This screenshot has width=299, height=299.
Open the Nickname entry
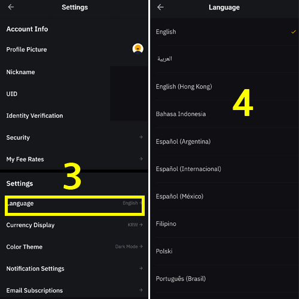pos(74,72)
